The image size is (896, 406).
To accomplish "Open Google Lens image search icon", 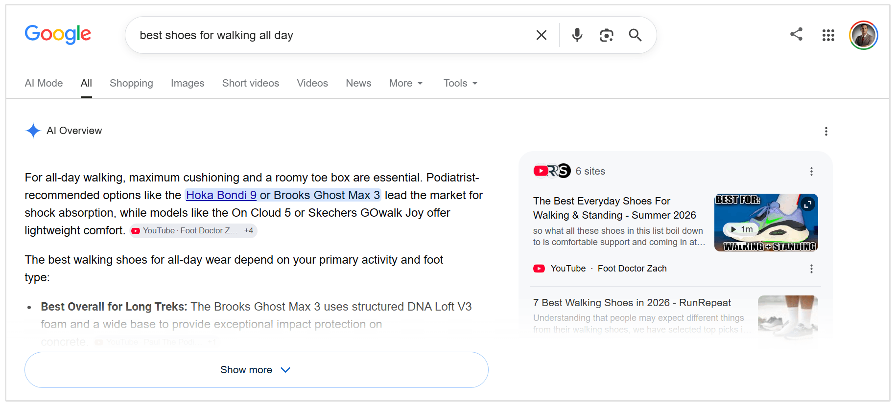I will (606, 35).
